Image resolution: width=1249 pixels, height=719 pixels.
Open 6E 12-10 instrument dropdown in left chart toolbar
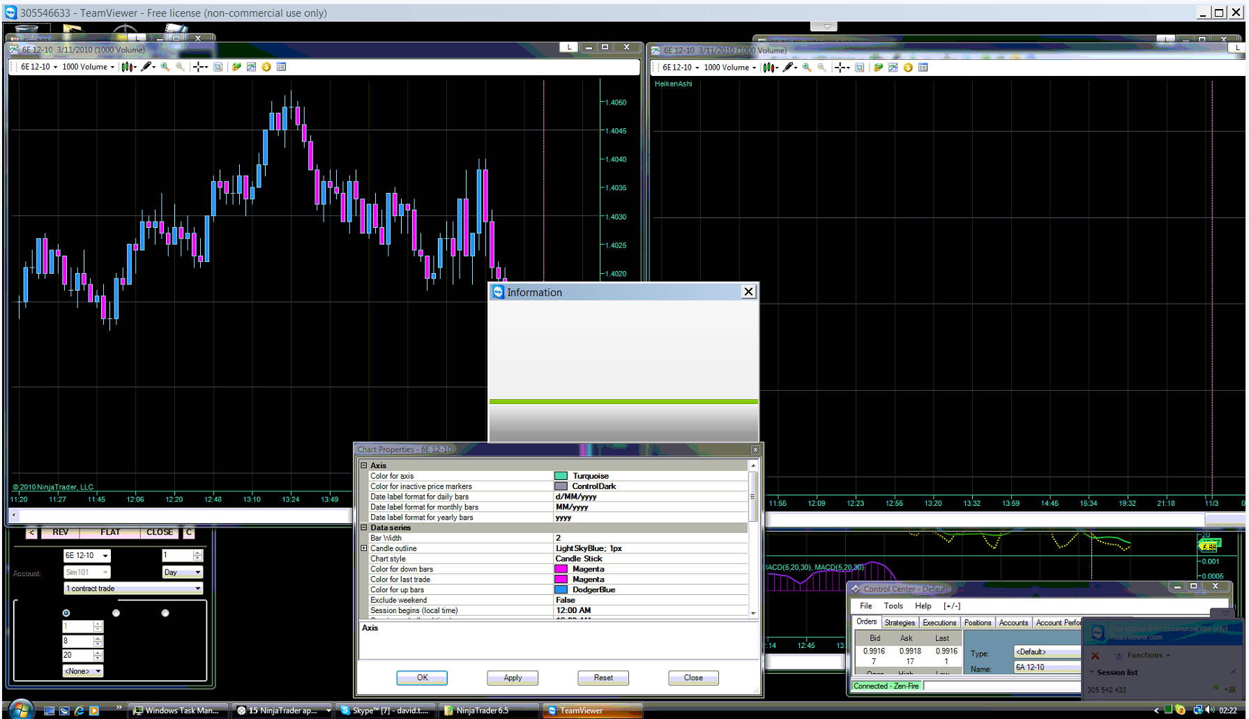pyautogui.click(x=39, y=67)
